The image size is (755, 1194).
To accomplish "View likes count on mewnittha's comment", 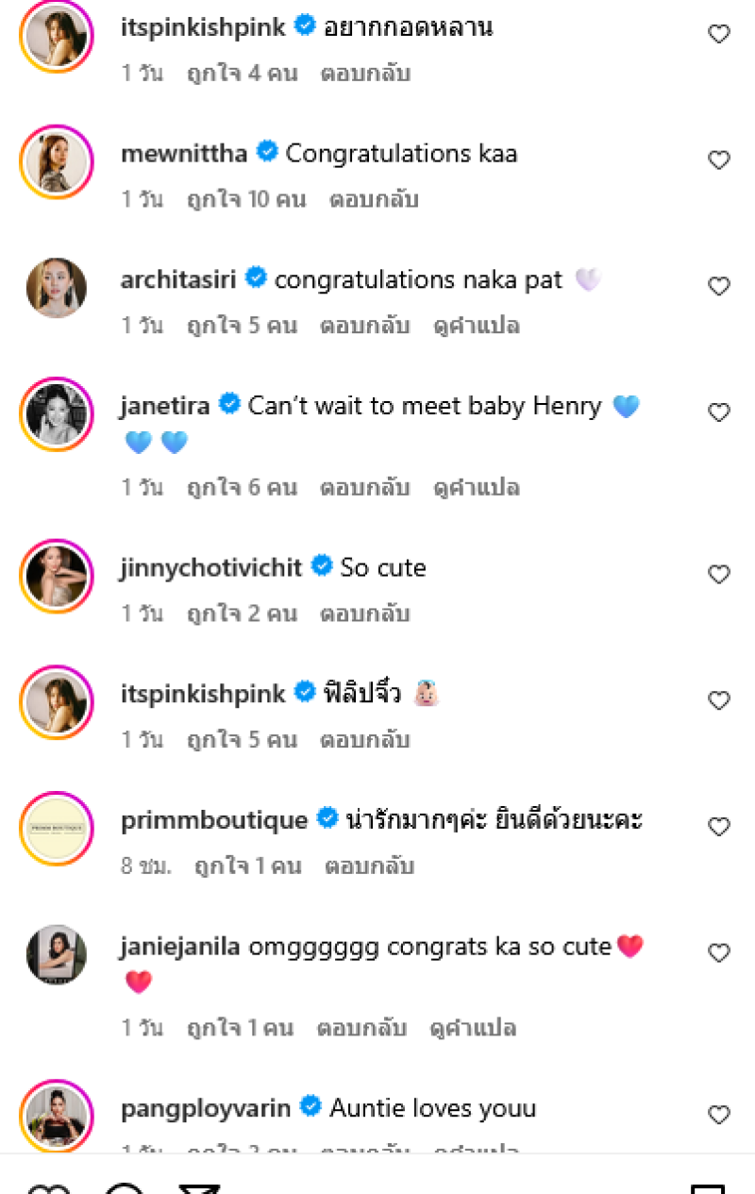I will [246, 199].
